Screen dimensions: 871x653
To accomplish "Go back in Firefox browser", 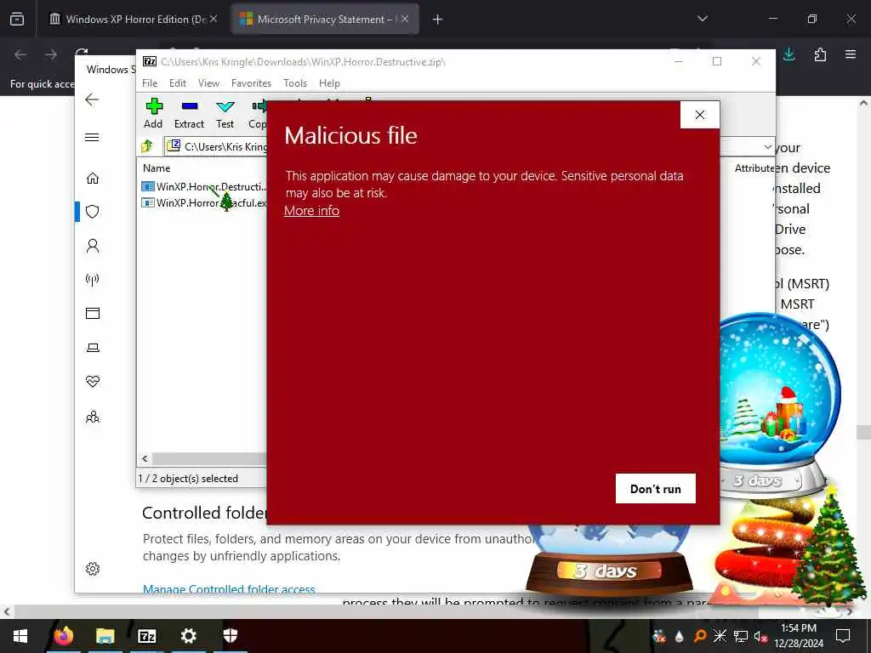I will (x=20, y=54).
